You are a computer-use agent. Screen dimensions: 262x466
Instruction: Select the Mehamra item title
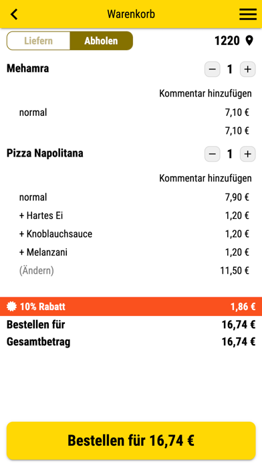(x=28, y=69)
